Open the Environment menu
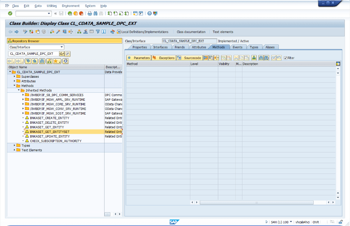This screenshot has width=350, height=226. [71, 6]
